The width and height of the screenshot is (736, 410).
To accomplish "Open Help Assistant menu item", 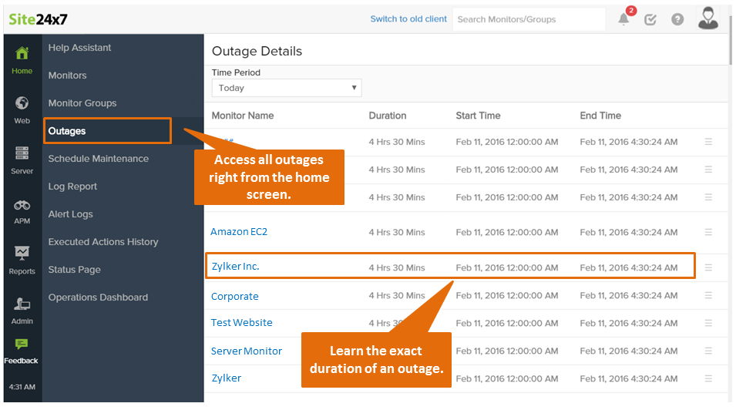I will 79,48.
